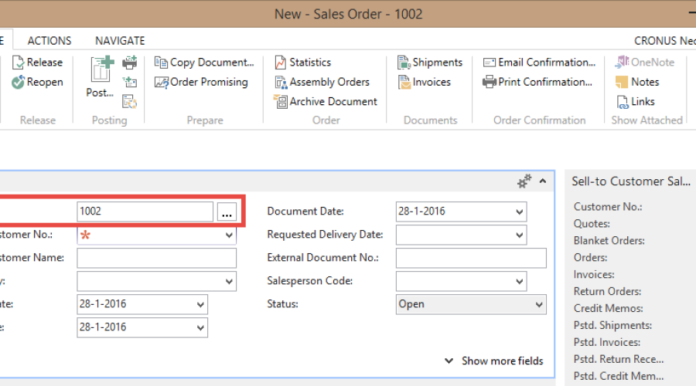Viewport: 696px width, 386px height.
Task: View related Shipments
Action: pos(430,63)
